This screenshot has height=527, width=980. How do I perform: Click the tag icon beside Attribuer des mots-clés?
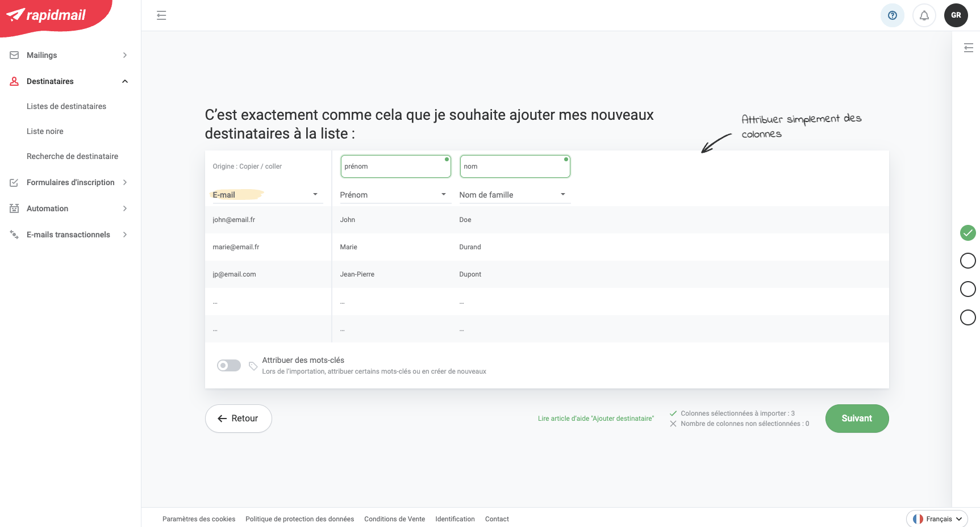(253, 366)
